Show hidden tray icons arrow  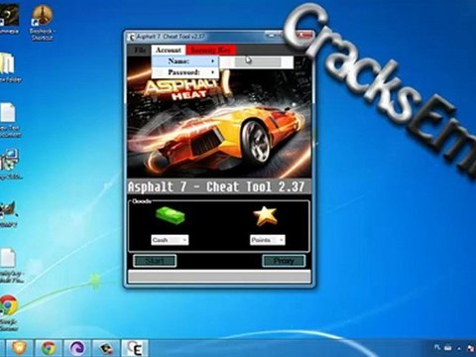coord(459,348)
